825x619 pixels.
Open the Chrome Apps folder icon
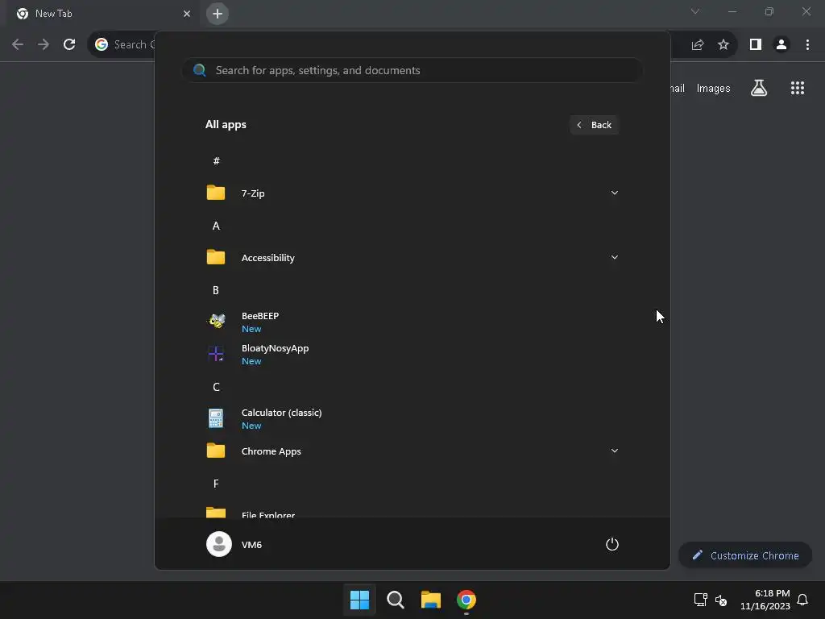point(216,451)
